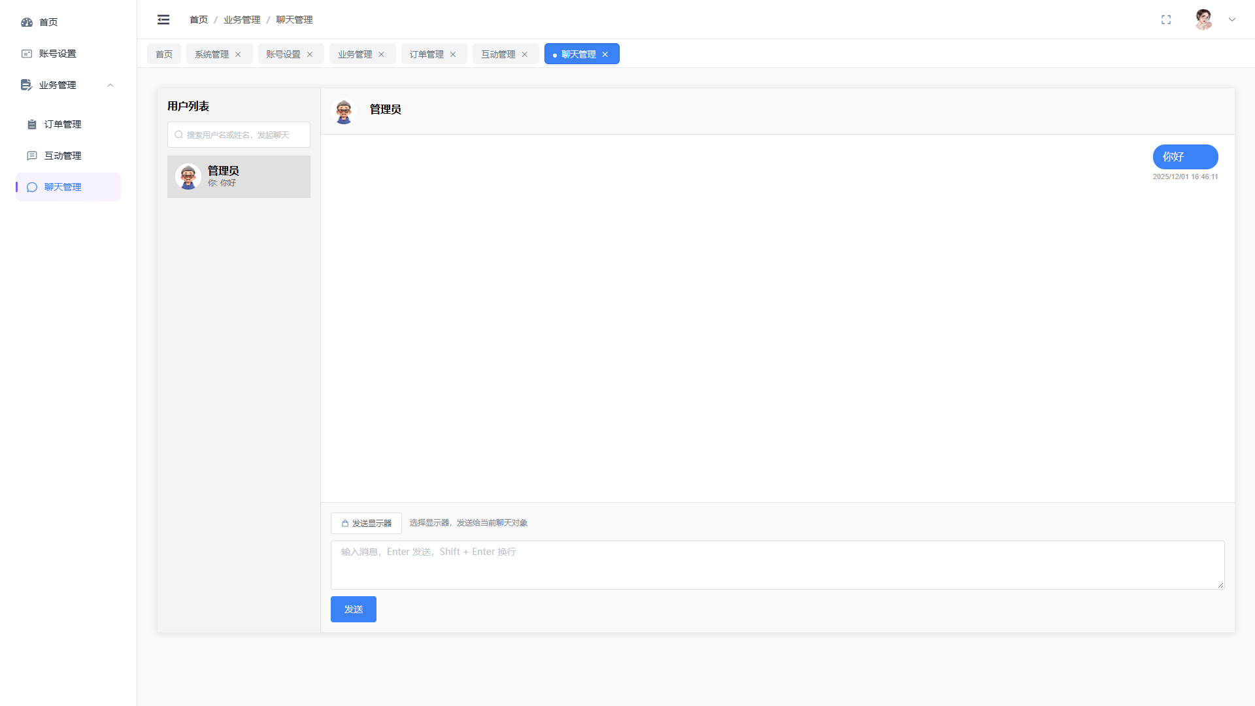Open 账号设置 in the sidebar
The image size is (1255, 706).
(x=69, y=54)
